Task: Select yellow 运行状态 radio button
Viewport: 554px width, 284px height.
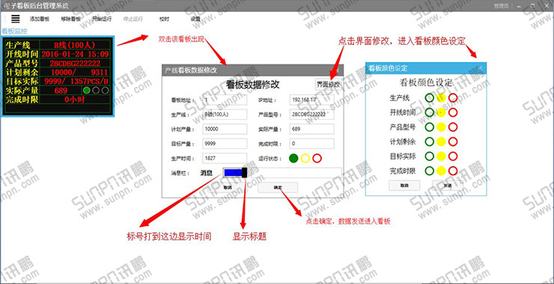Action: [305, 158]
